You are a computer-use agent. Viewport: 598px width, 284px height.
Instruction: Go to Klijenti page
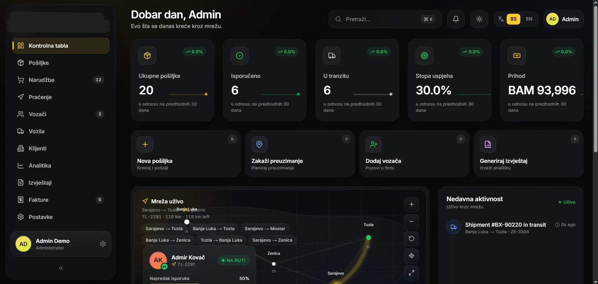pos(61,149)
